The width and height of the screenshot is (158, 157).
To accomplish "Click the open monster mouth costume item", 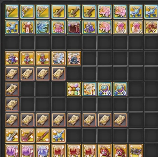I will click(x=74, y=27).
